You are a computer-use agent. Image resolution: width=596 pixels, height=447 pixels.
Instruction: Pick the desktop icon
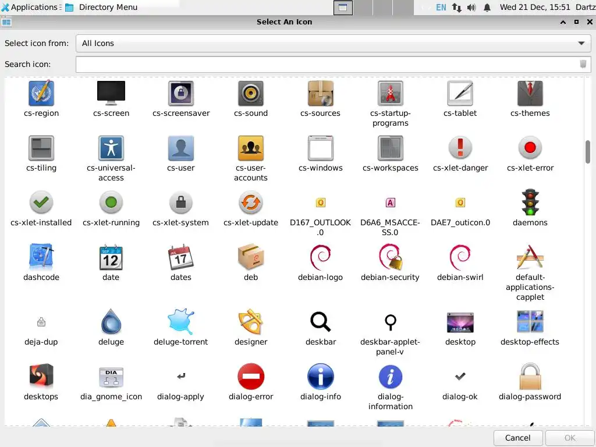pos(460,322)
